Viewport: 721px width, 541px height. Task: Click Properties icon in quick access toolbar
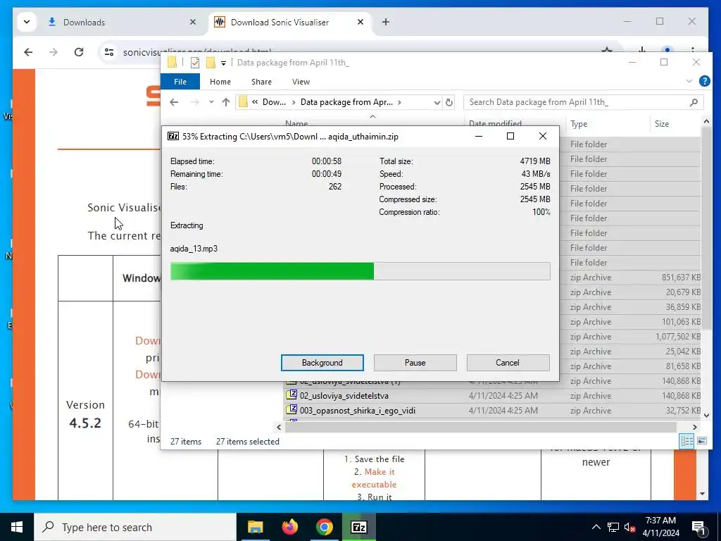[x=195, y=63]
